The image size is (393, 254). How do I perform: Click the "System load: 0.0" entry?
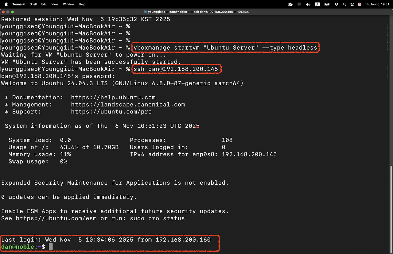(x=40, y=140)
